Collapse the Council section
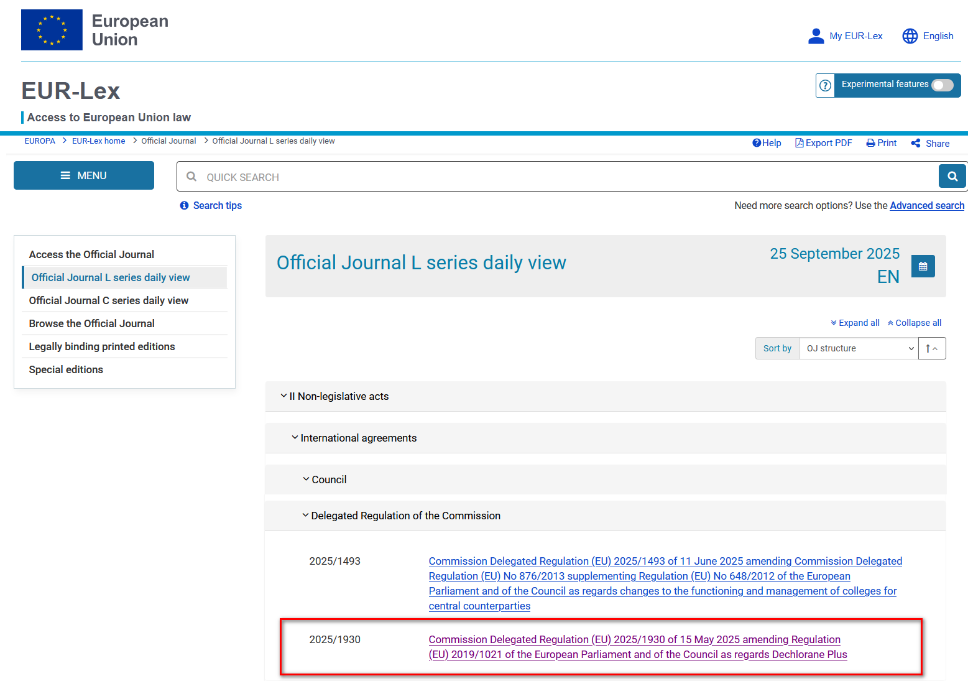 (x=606, y=479)
